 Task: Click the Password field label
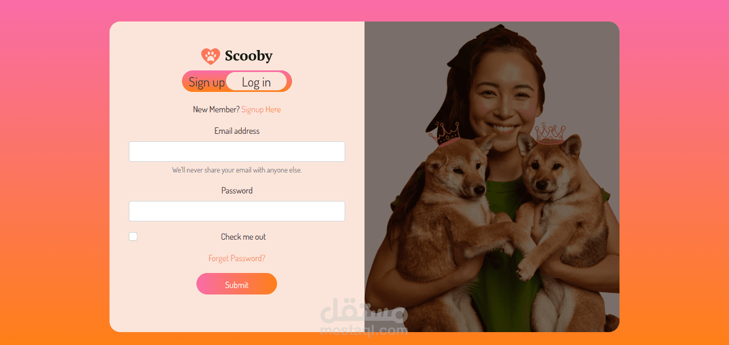237,191
